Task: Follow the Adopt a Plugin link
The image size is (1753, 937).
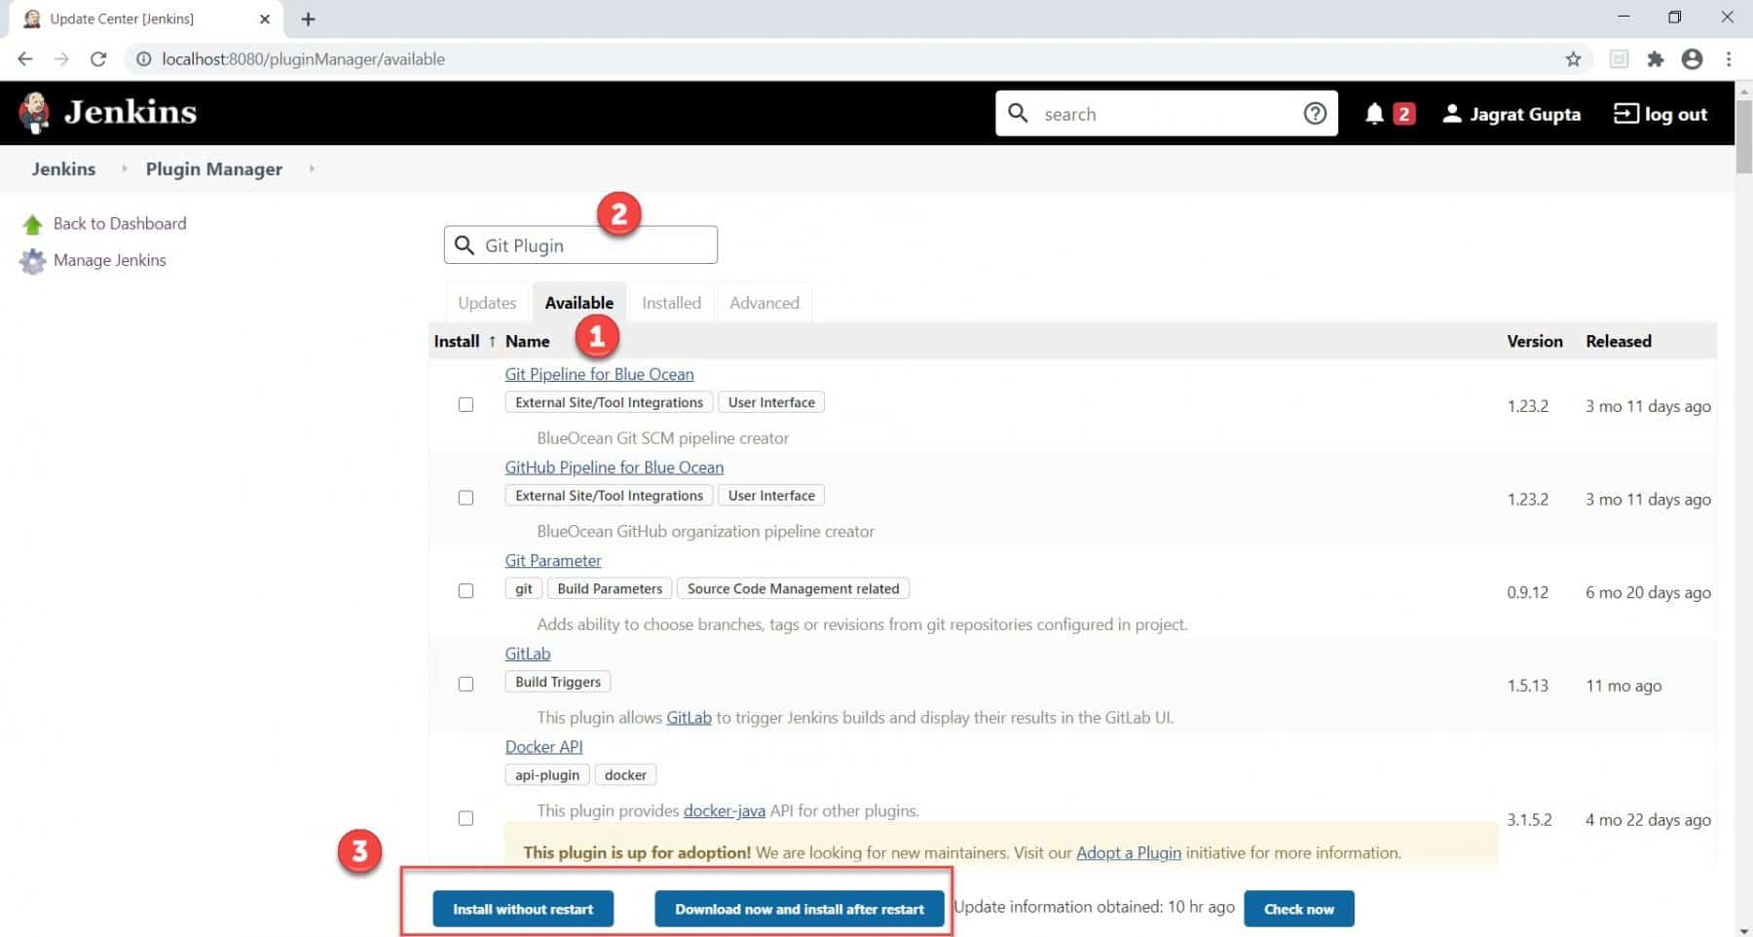Action: 1128,852
